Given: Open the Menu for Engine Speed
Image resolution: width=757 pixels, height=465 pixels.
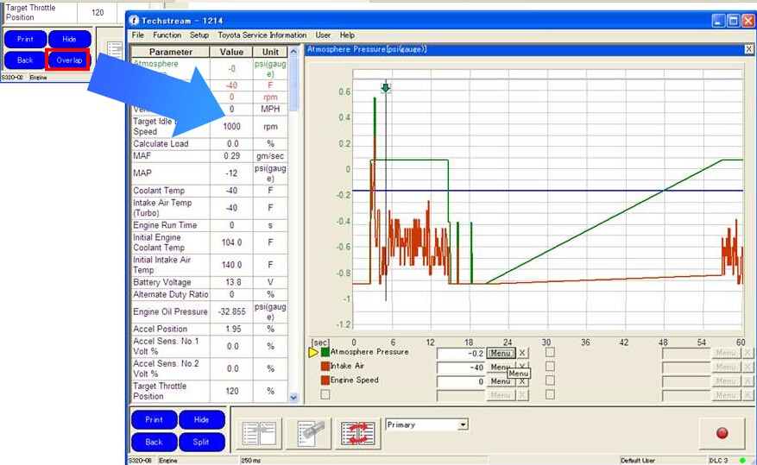Looking at the screenshot, I should click(500, 381).
